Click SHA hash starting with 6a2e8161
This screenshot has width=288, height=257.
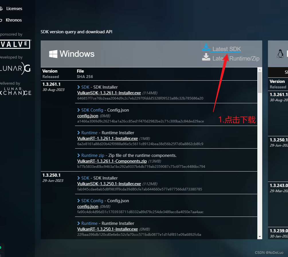tap(140, 144)
